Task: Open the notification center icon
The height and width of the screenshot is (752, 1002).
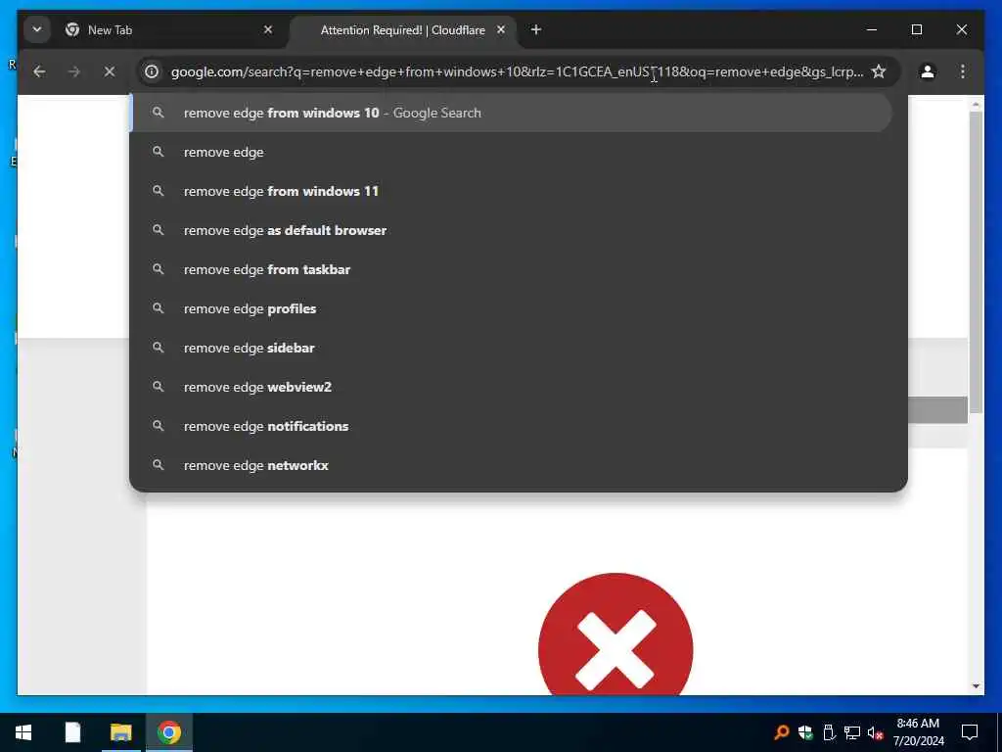Action: pos(970,732)
